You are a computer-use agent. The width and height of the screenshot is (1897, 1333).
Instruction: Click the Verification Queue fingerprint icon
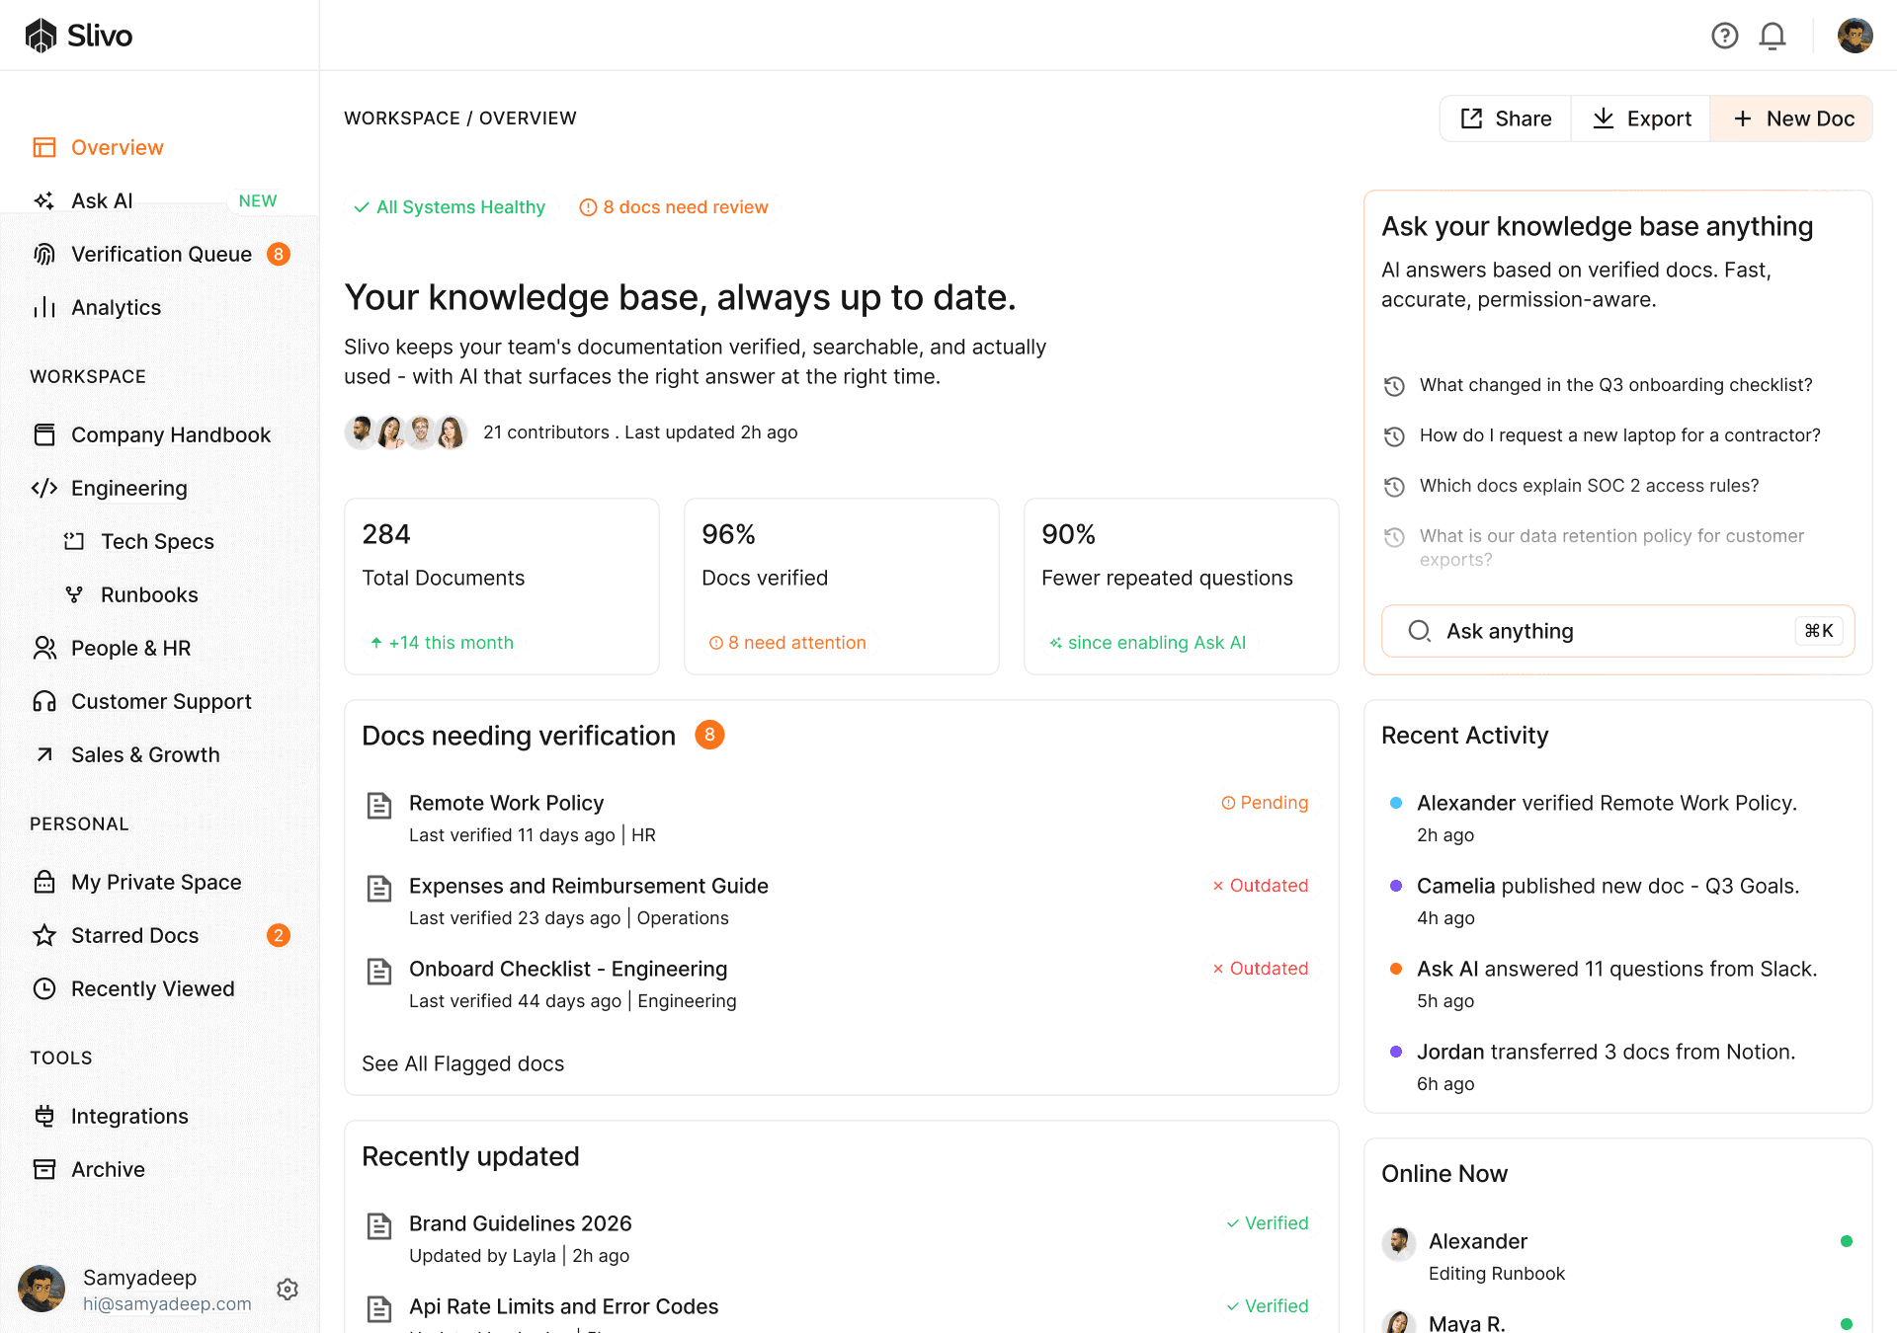tap(44, 254)
